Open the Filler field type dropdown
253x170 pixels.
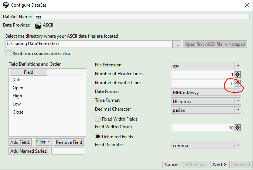pyautogui.click(x=43, y=142)
